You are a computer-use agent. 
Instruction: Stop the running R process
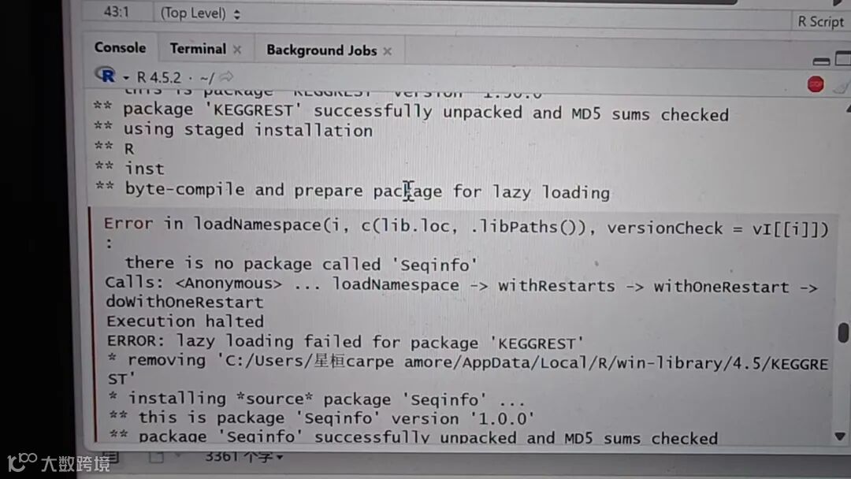(816, 84)
